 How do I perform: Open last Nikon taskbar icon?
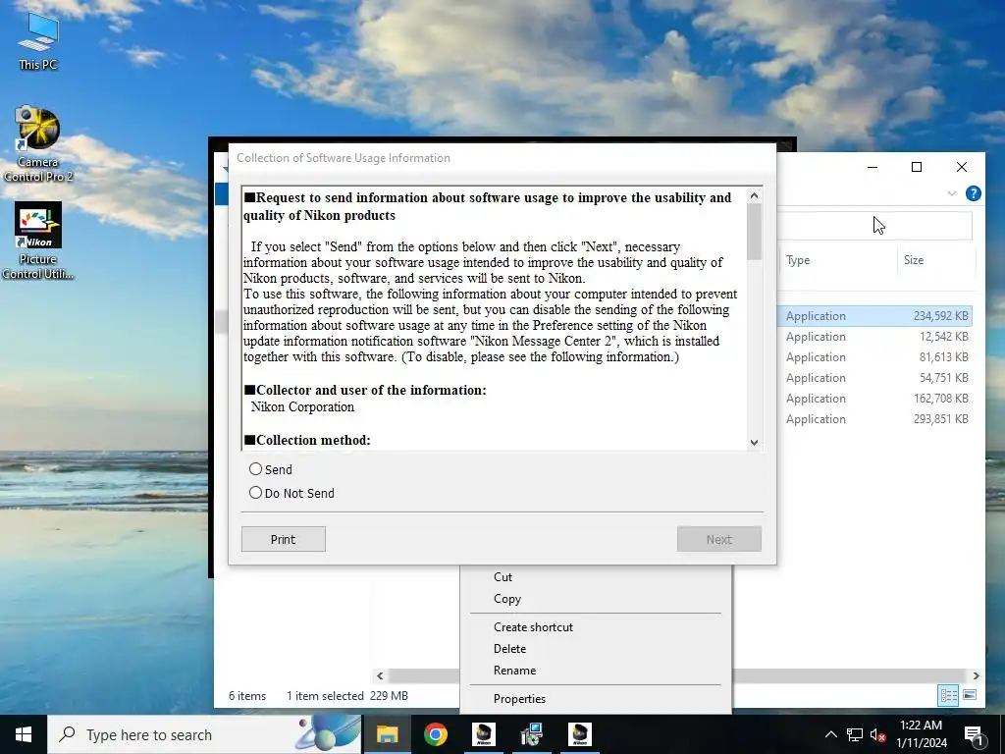coord(579,734)
